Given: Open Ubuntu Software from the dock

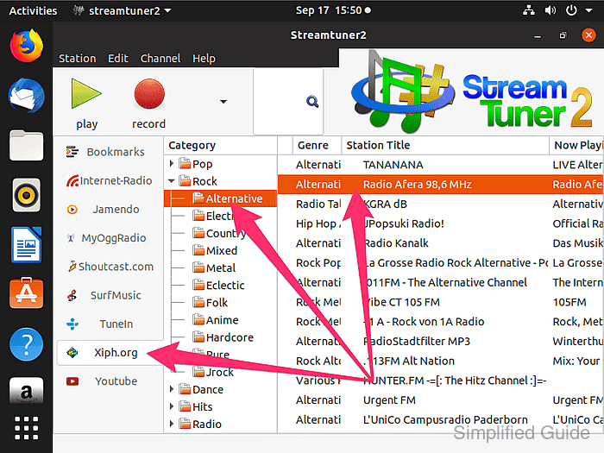Looking at the screenshot, I should pyautogui.click(x=26, y=294).
